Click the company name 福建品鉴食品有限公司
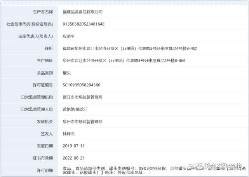249x177 pixels. click(83, 12)
